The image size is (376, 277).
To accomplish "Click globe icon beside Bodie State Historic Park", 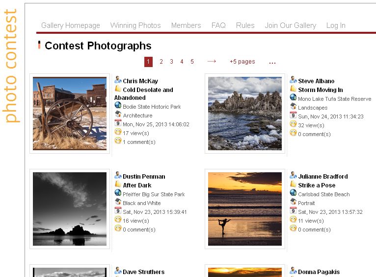I will [x=118, y=105].
